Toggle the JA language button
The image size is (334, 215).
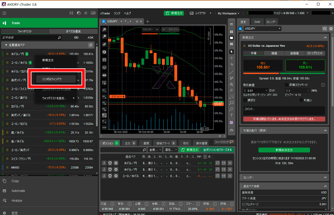(93, 13)
